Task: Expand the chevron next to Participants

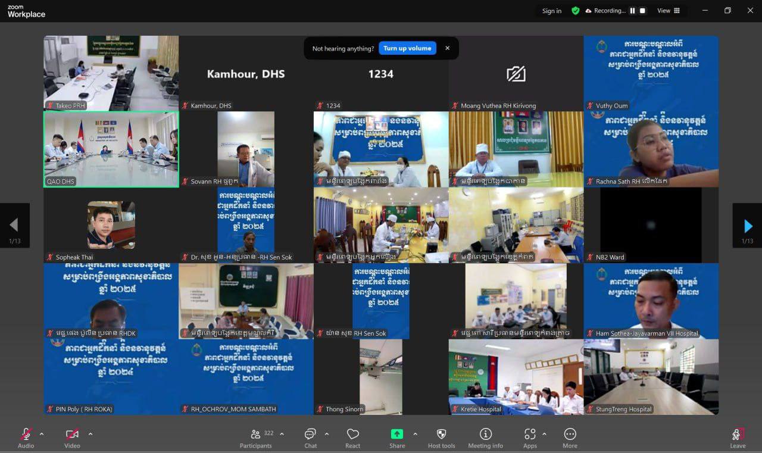Action: pos(282,434)
